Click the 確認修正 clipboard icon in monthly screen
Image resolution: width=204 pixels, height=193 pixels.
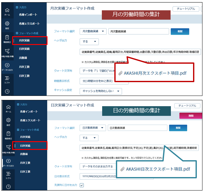(7, 39)
